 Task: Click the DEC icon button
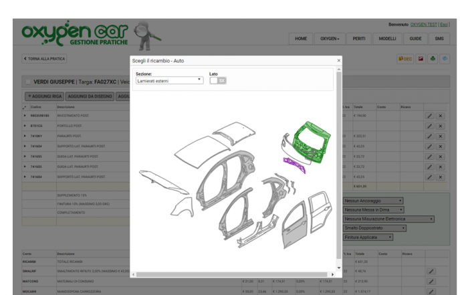tap(405, 59)
